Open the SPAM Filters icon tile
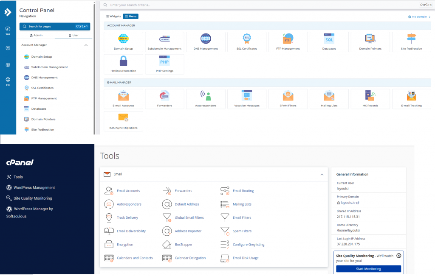The image size is (435, 276). pos(288,98)
